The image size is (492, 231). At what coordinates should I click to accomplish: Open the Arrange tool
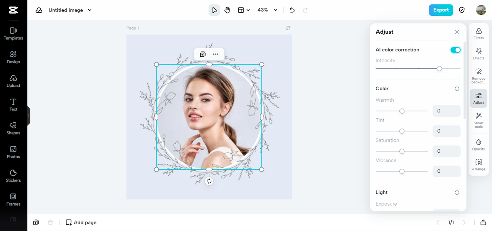click(x=479, y=165)
